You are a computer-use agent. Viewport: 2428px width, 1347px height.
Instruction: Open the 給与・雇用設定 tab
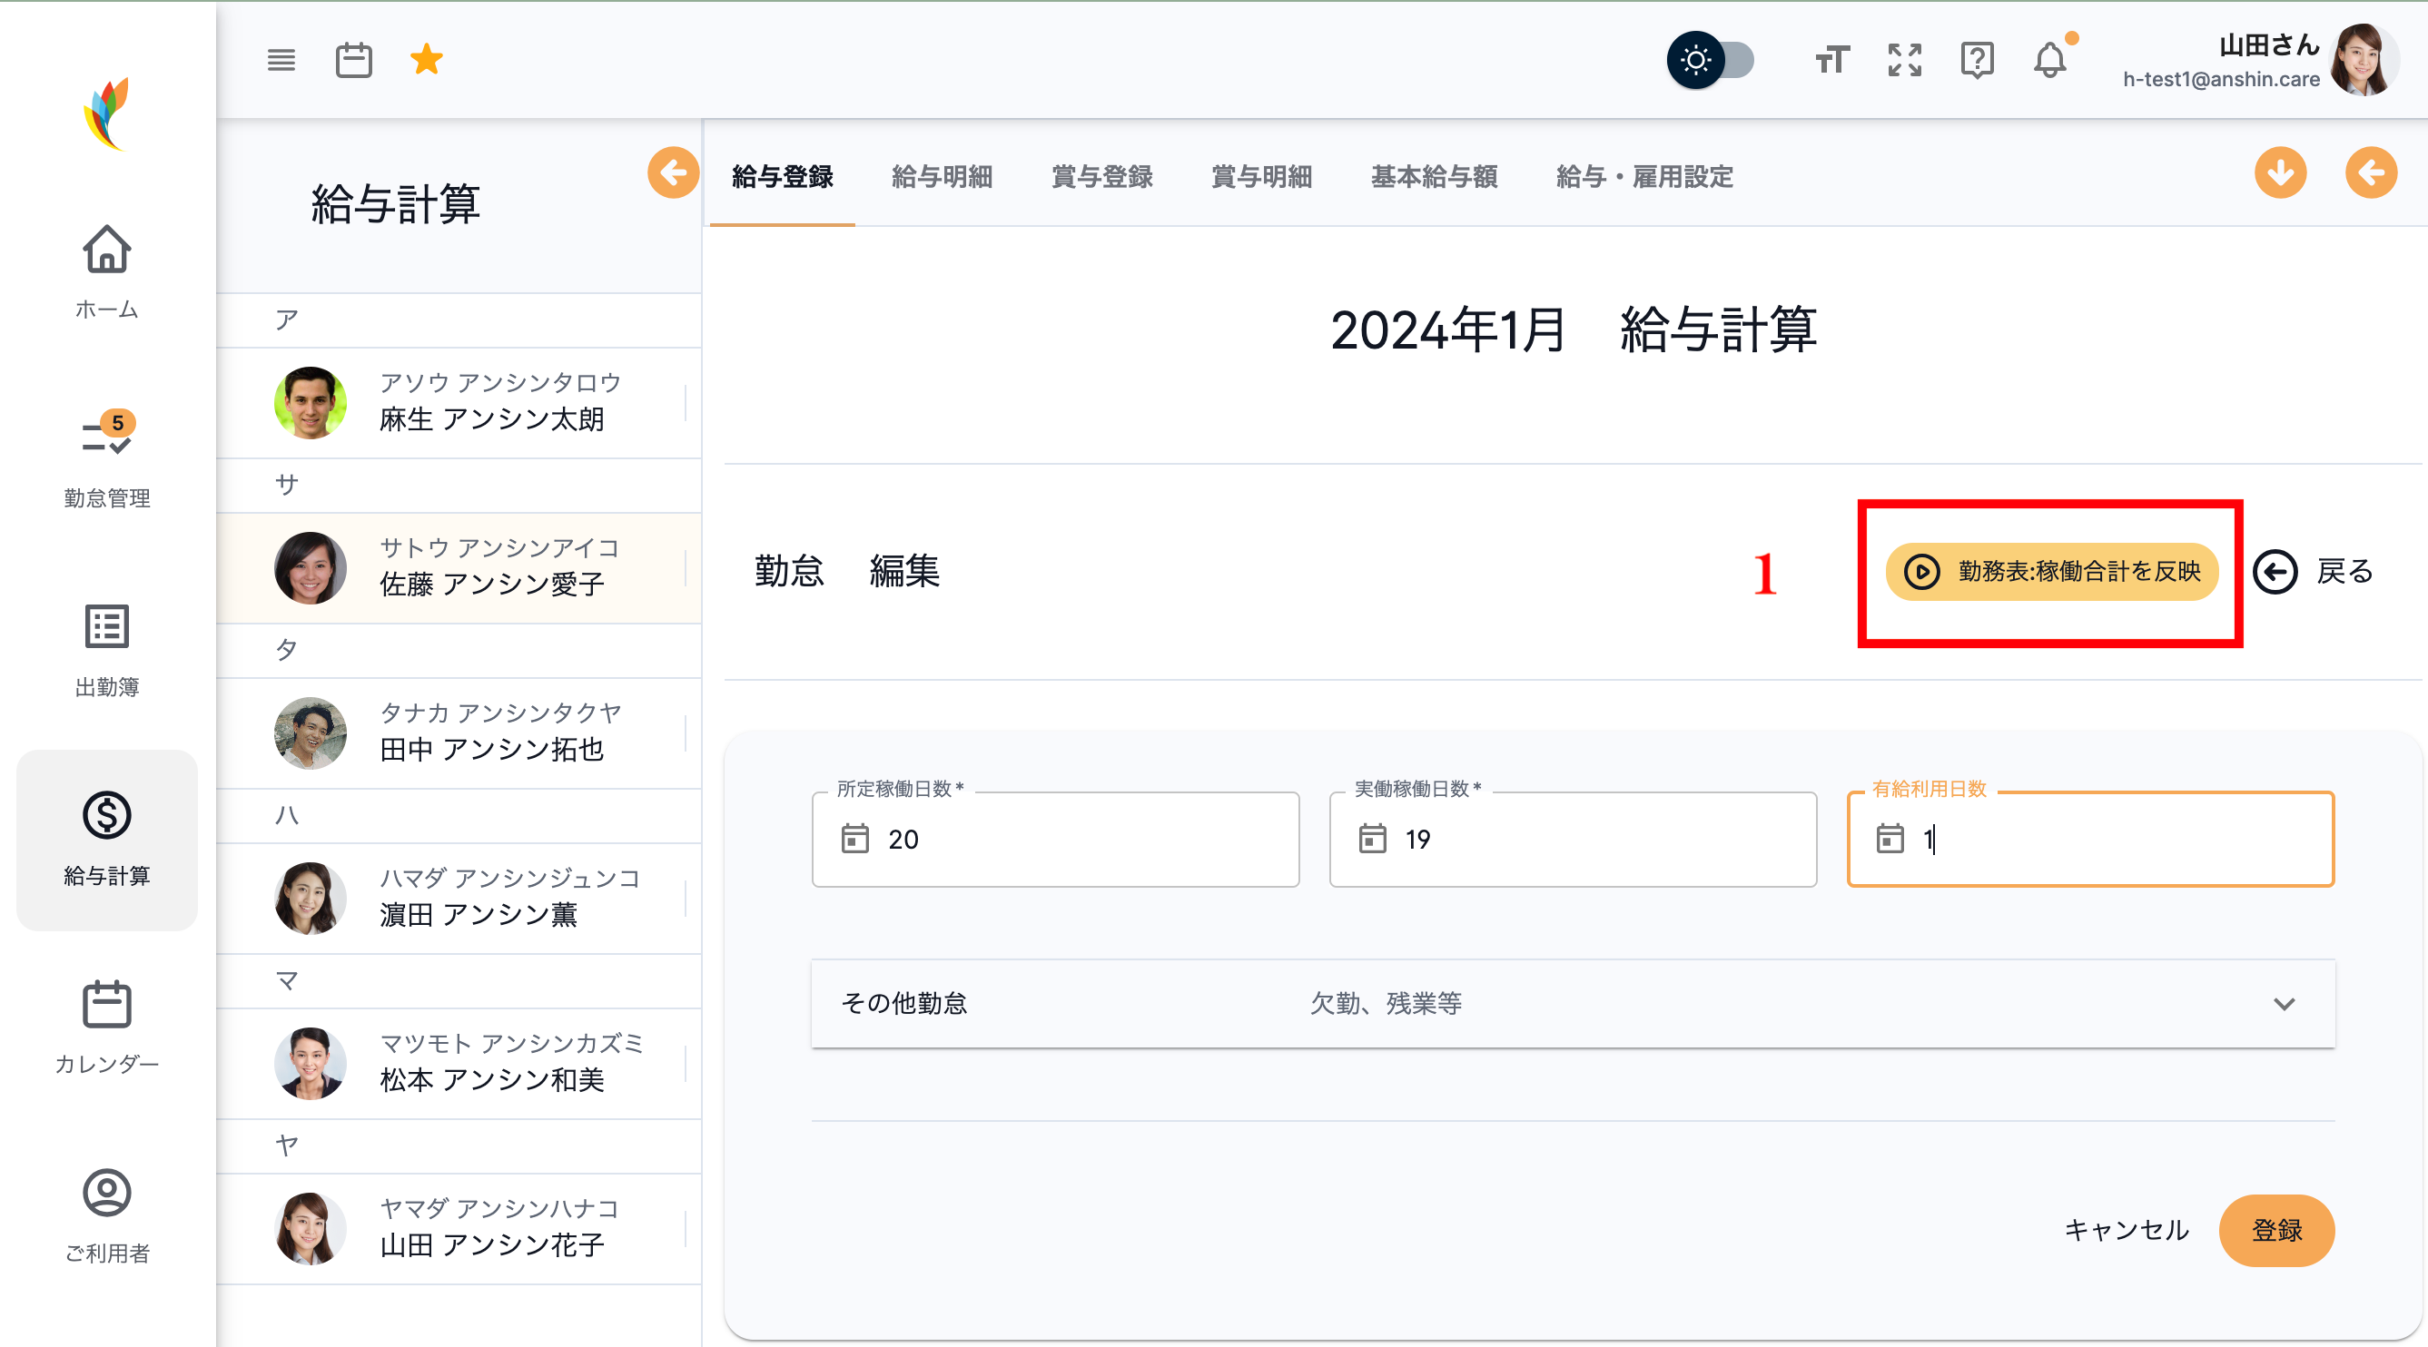pyautogui.click(x=1644, y=178)
